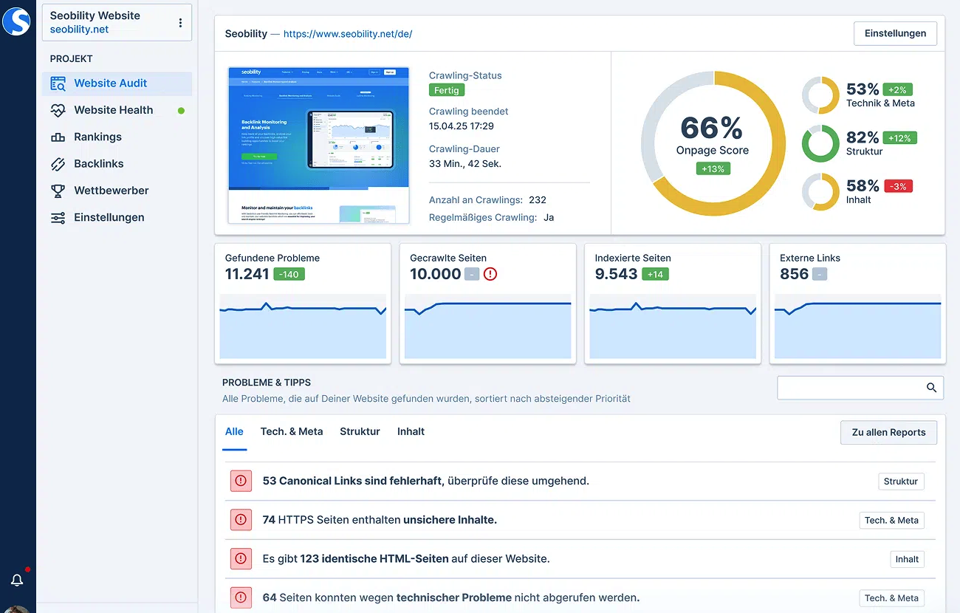Click the 64 Seiten technischer Probleme text
960x613 pixels.
(x=451, y=597)
